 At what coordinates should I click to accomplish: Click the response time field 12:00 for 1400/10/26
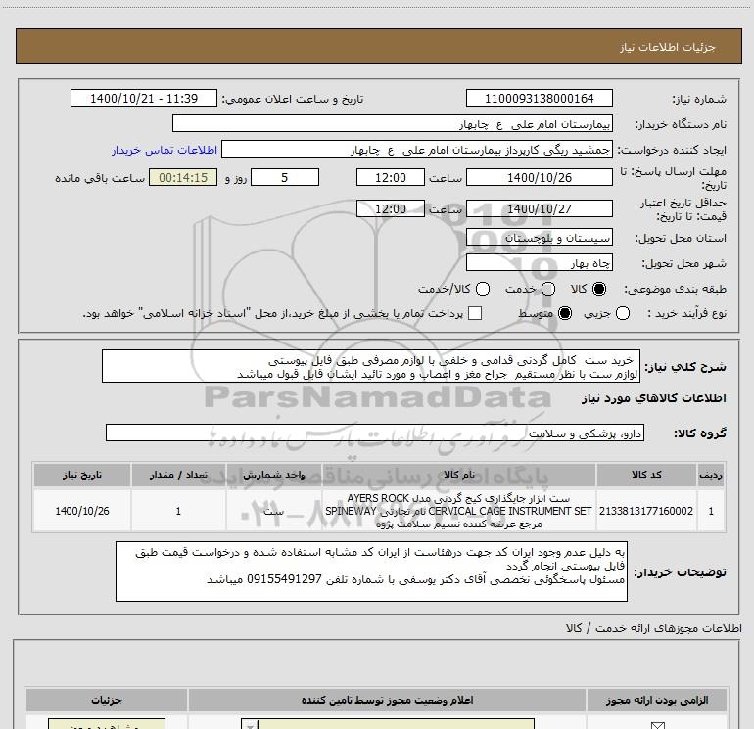(x=391, y=177)
